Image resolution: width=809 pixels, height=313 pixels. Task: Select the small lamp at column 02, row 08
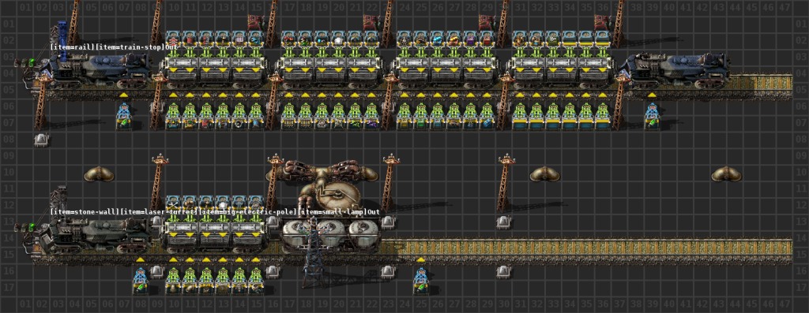(x=41, y=140)
